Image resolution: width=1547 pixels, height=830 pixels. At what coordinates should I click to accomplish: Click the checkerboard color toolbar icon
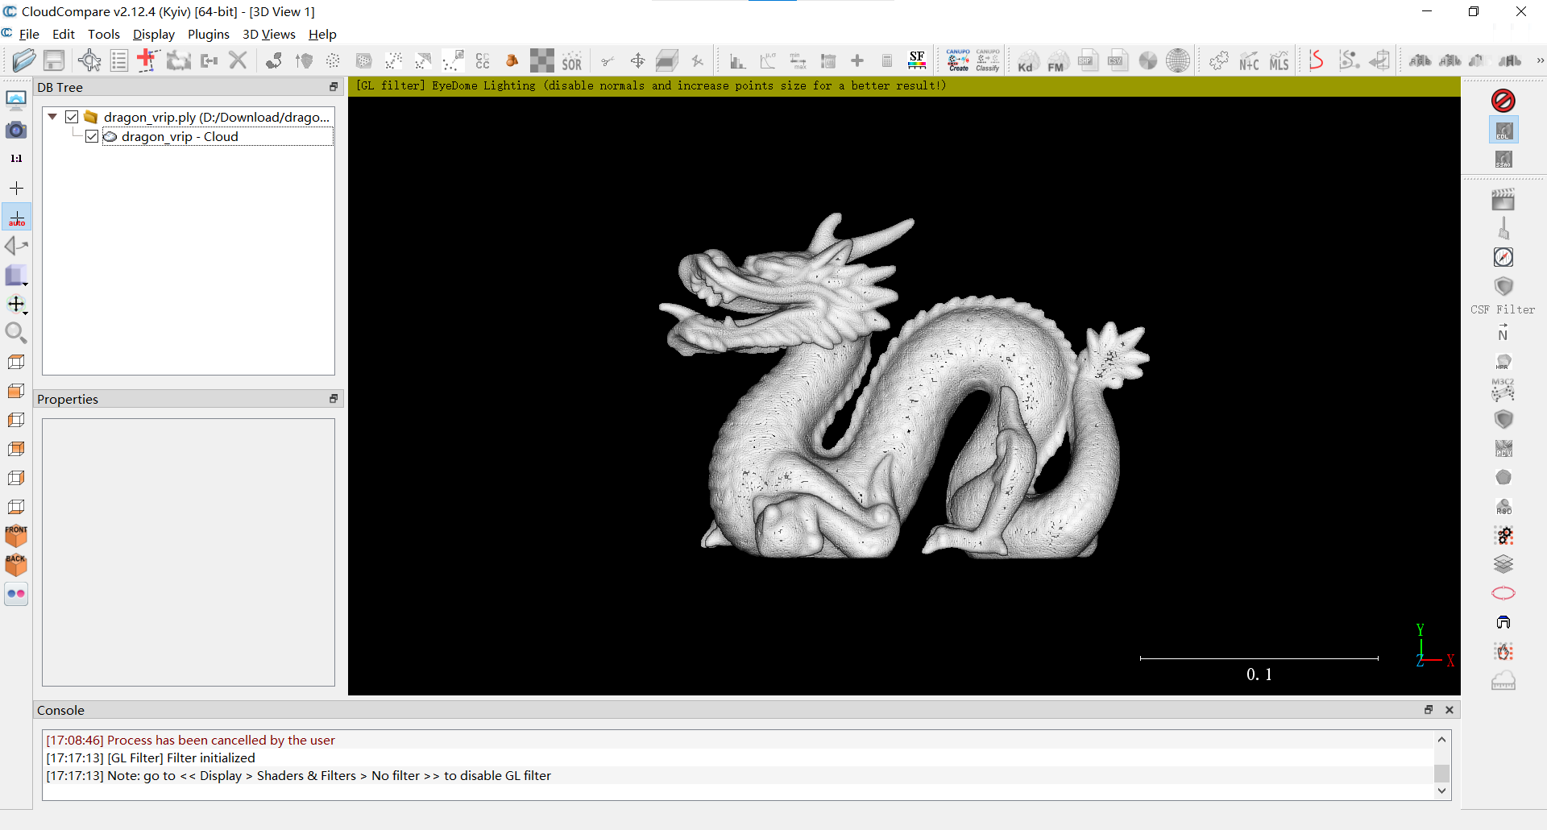[x=541, y=60]
